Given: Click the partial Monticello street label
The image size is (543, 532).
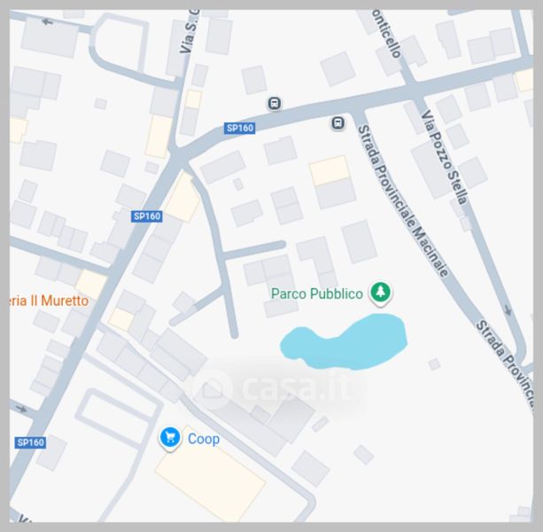Looking at the screenshot, I should [x=387, y=34].
